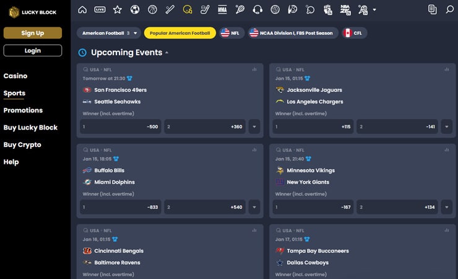Open the LIVE betting section
This screenshot has height=279, width=458.
(x=100, y=10)
